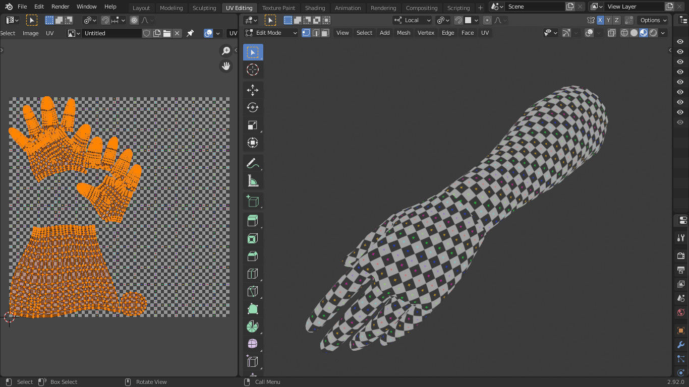Toggle X mirror axis
The width and height of the screenshot is (689, 387).
(x=600, y=20)
